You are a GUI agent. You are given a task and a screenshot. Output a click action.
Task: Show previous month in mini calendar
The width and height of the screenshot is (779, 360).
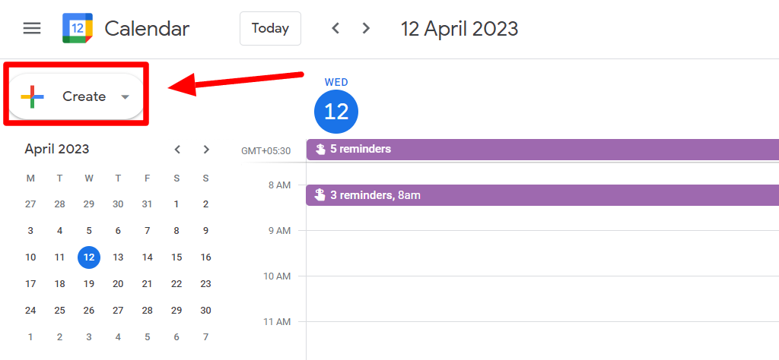[177, 149]
